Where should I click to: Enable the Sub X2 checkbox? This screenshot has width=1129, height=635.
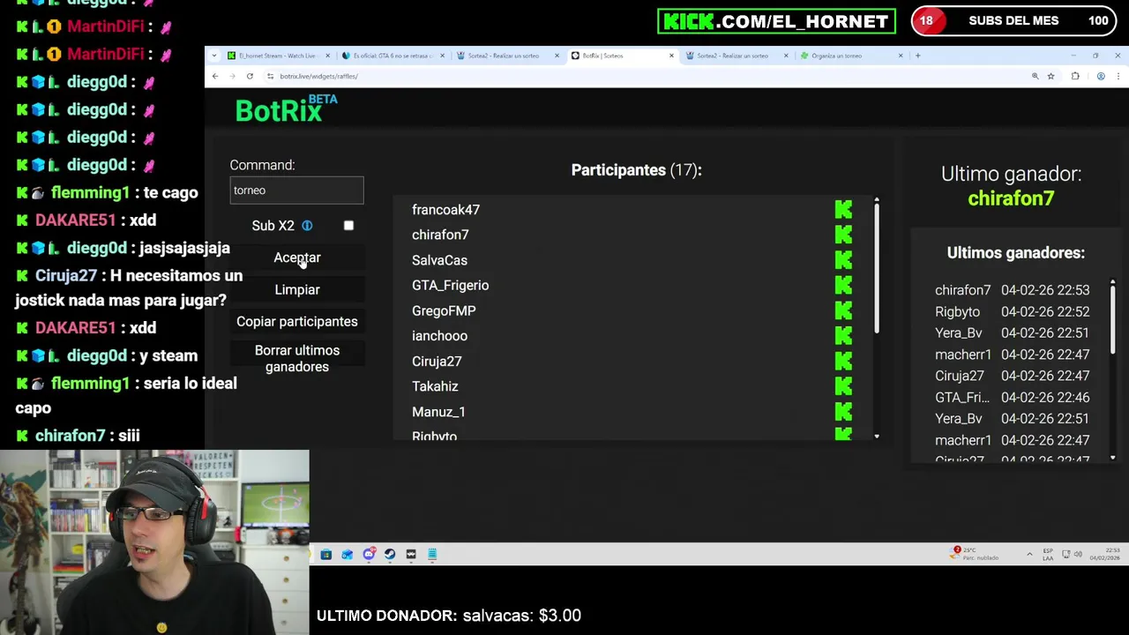coord(348,226)
